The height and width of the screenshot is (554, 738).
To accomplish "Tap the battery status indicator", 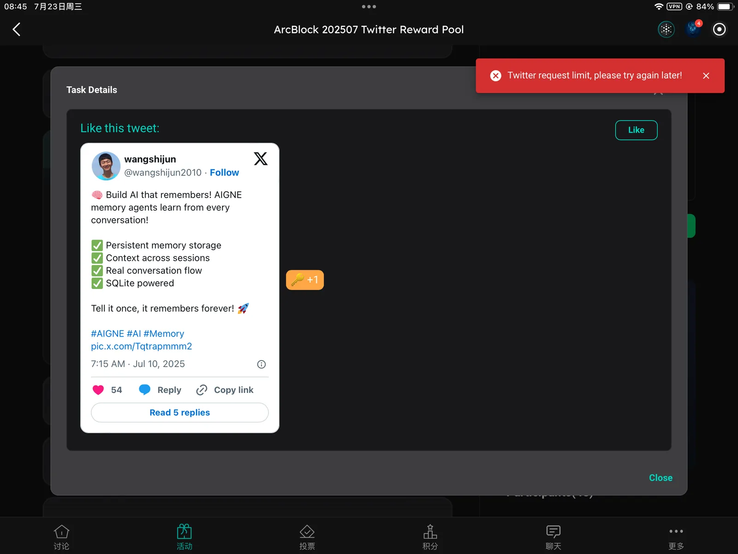I will click(726, 6).
